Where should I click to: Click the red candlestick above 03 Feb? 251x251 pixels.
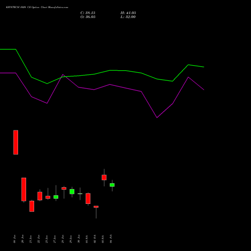pyautogui.click(x=104, y=177)
